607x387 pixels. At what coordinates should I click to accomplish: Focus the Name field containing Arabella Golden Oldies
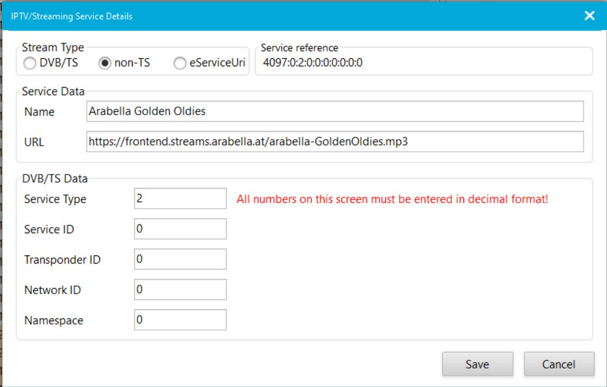[x=334, y=111]
